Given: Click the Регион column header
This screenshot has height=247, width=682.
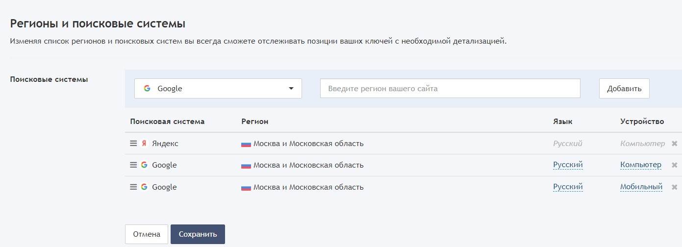Looking at the screenshot, I should click(x=255, y=122).
